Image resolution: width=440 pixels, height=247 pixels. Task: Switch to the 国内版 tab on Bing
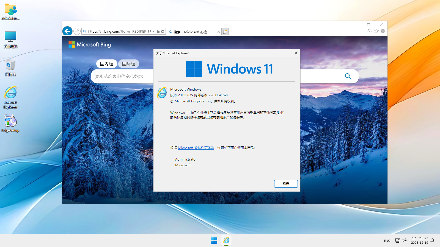click(107, 64)
